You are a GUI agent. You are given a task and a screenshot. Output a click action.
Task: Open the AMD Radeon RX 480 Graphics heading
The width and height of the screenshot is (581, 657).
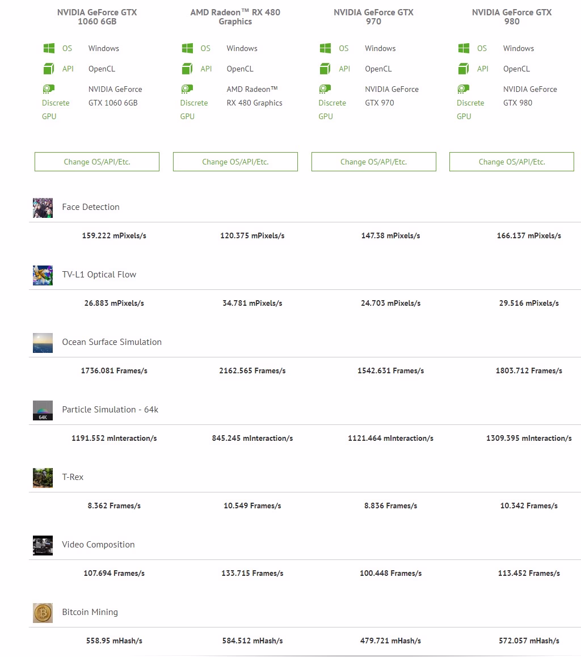tap(235, 17)
